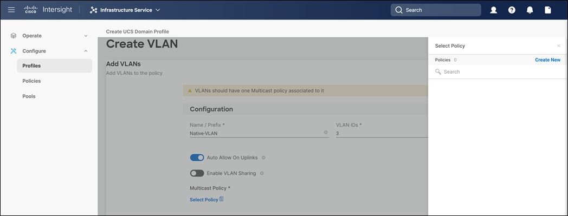Click the Create UCS Domain Profile breadcrumb
This screenshot has width=568, height=216.
tap(137, 32)
